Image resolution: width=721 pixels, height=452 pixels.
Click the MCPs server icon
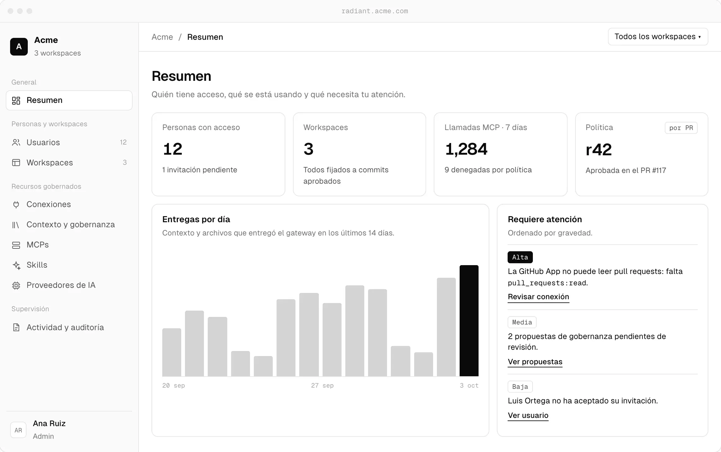pos(16,245)
